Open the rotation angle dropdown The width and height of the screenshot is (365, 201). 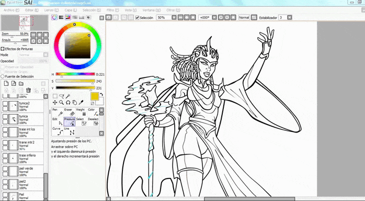(x=214, y=17)
